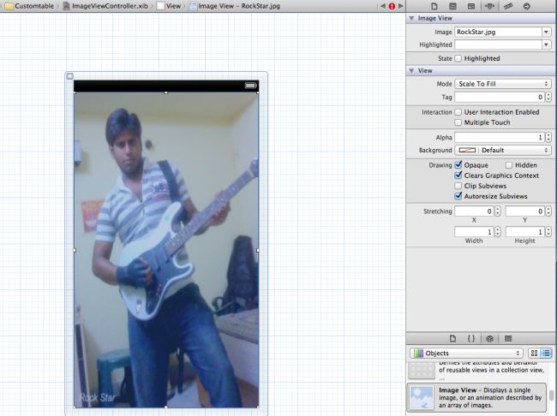Click the Tag value stepper

click(x=548, y=97)
